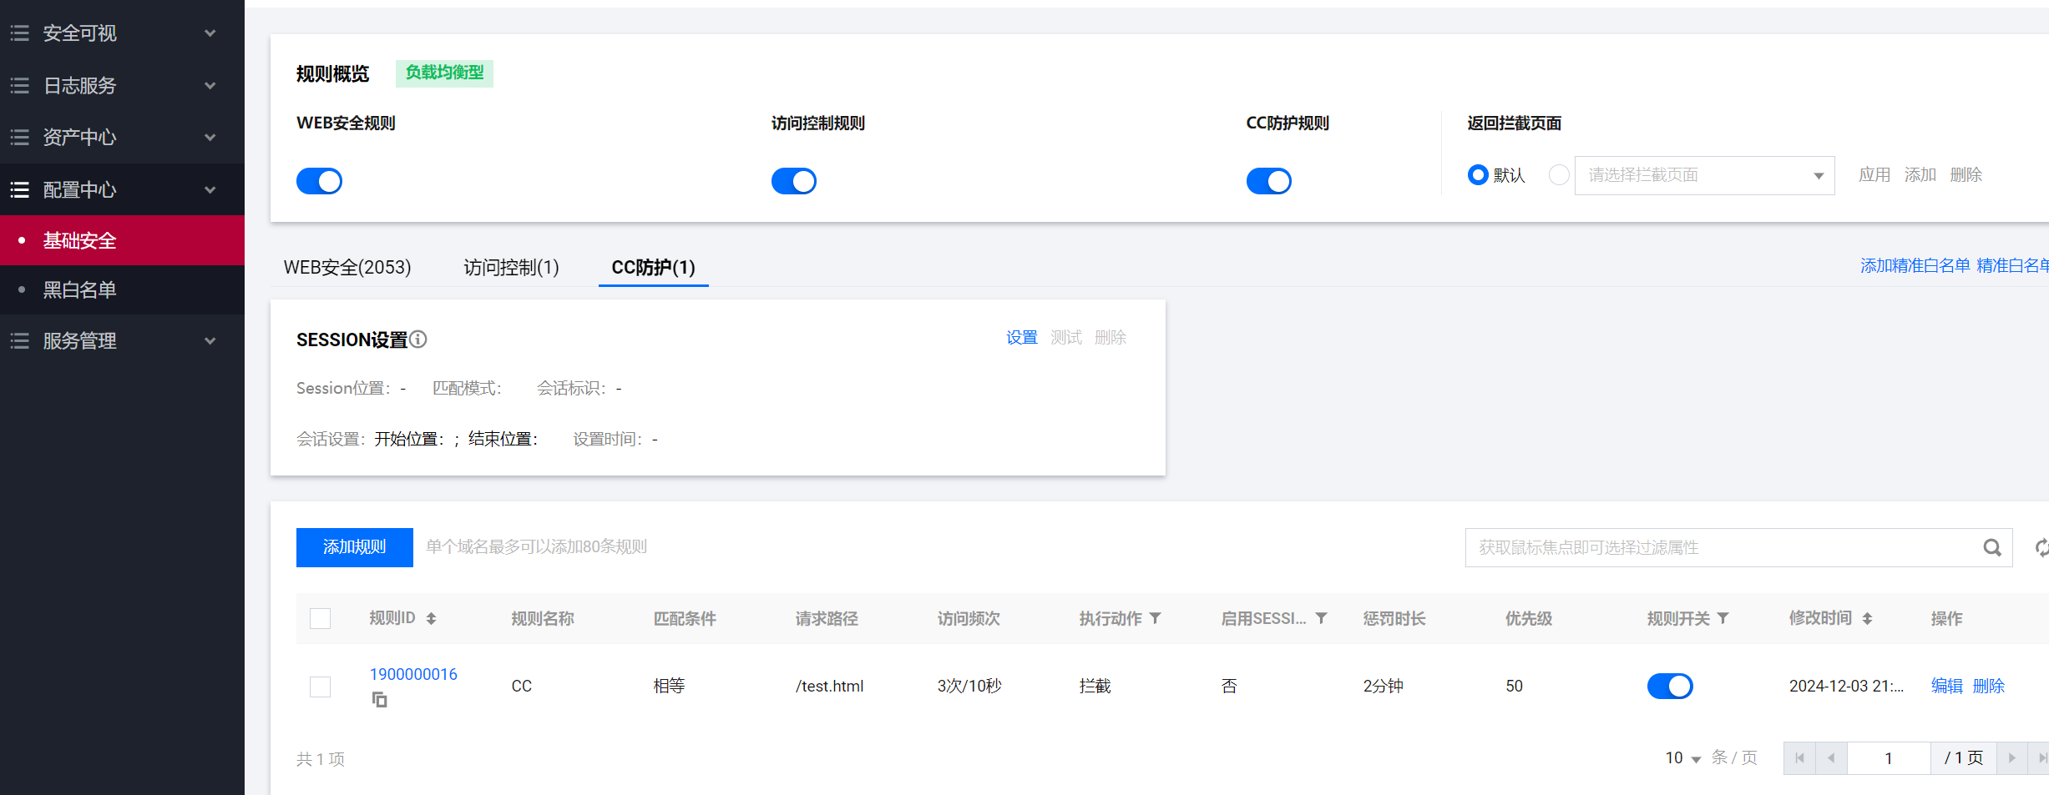Select the 默认 radio button
Image resolution: width=2049 pixels, height=795 pixels.
pyautogui.click(x=1478, y=175)
